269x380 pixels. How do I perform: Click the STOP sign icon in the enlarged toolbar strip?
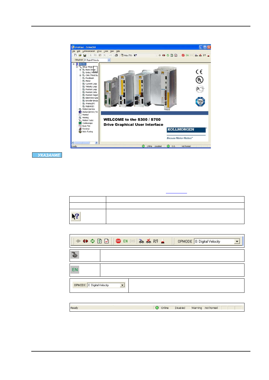[118, 241]
